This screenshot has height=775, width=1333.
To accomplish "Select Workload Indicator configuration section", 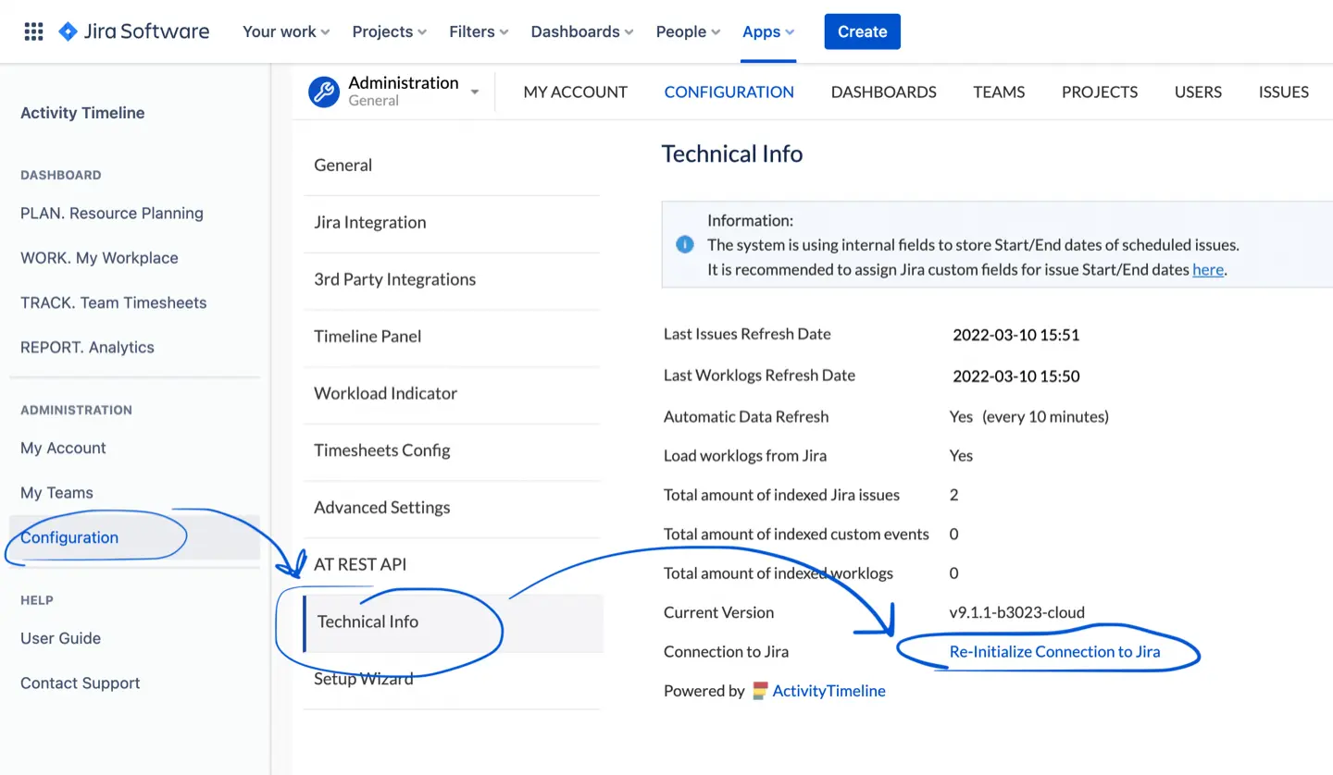I will (385, 393).
